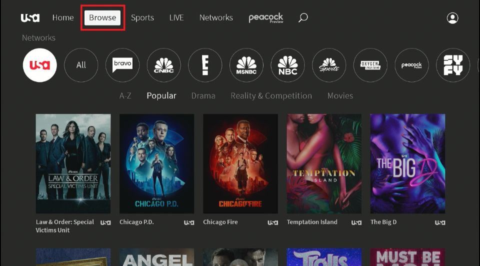Select the NBC network circle
Image resolution: width=480 pixels, height=266 pixels.
click(288, 65)
